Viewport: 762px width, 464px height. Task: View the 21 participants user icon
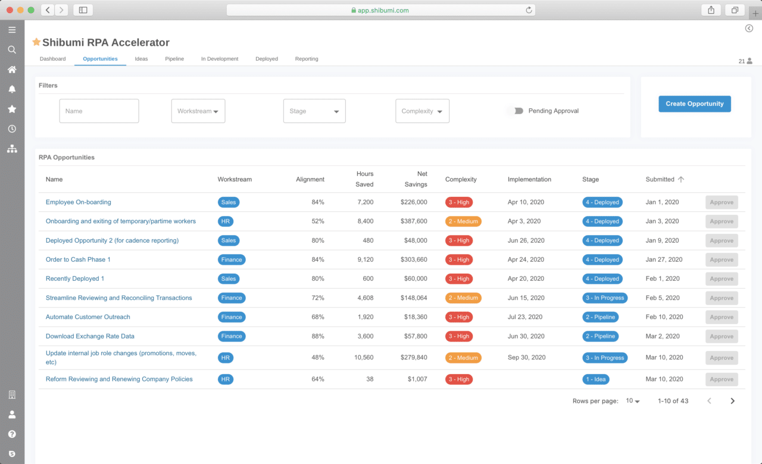tap(747, 61)
